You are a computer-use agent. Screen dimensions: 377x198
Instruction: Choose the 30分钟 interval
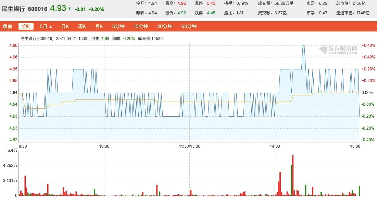164,26
